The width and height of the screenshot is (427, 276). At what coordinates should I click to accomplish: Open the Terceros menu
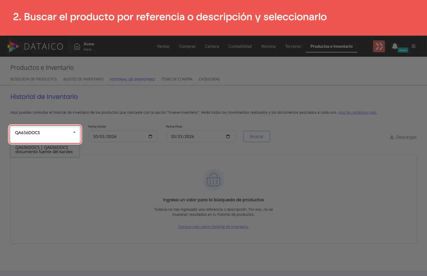tap(293, 46)
